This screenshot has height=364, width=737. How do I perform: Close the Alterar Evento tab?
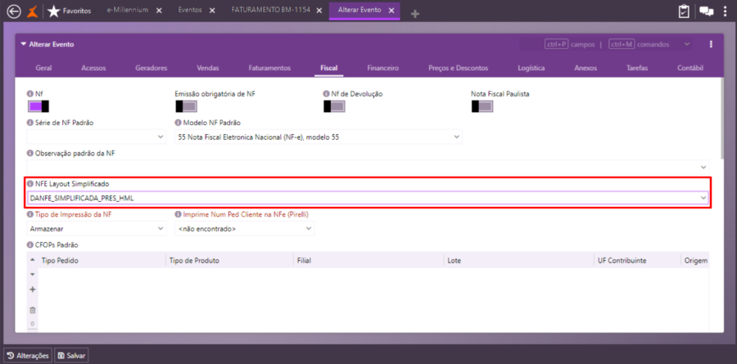(391, 11)
